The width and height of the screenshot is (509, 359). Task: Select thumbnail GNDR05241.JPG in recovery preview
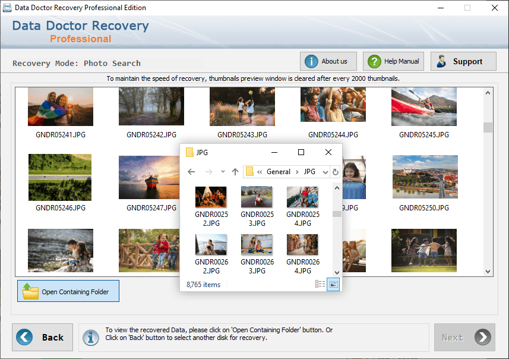coord(61,106)
